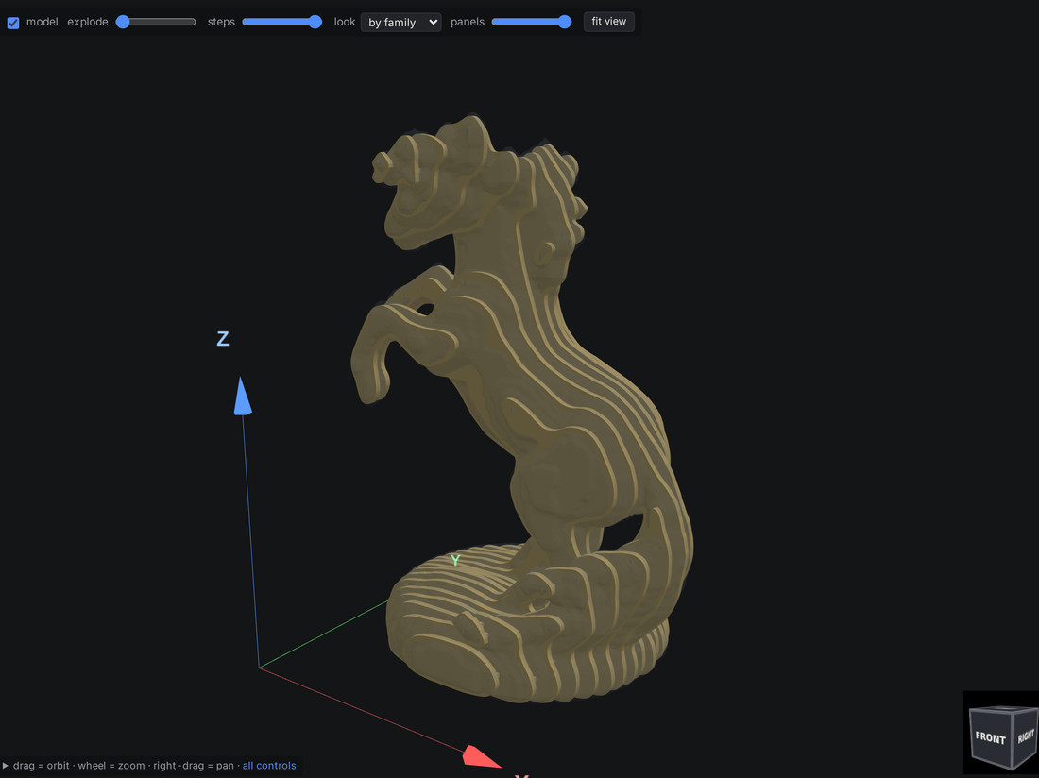Open the "by family" look dropdown
Screen dimensions: 1039x778
400,22
